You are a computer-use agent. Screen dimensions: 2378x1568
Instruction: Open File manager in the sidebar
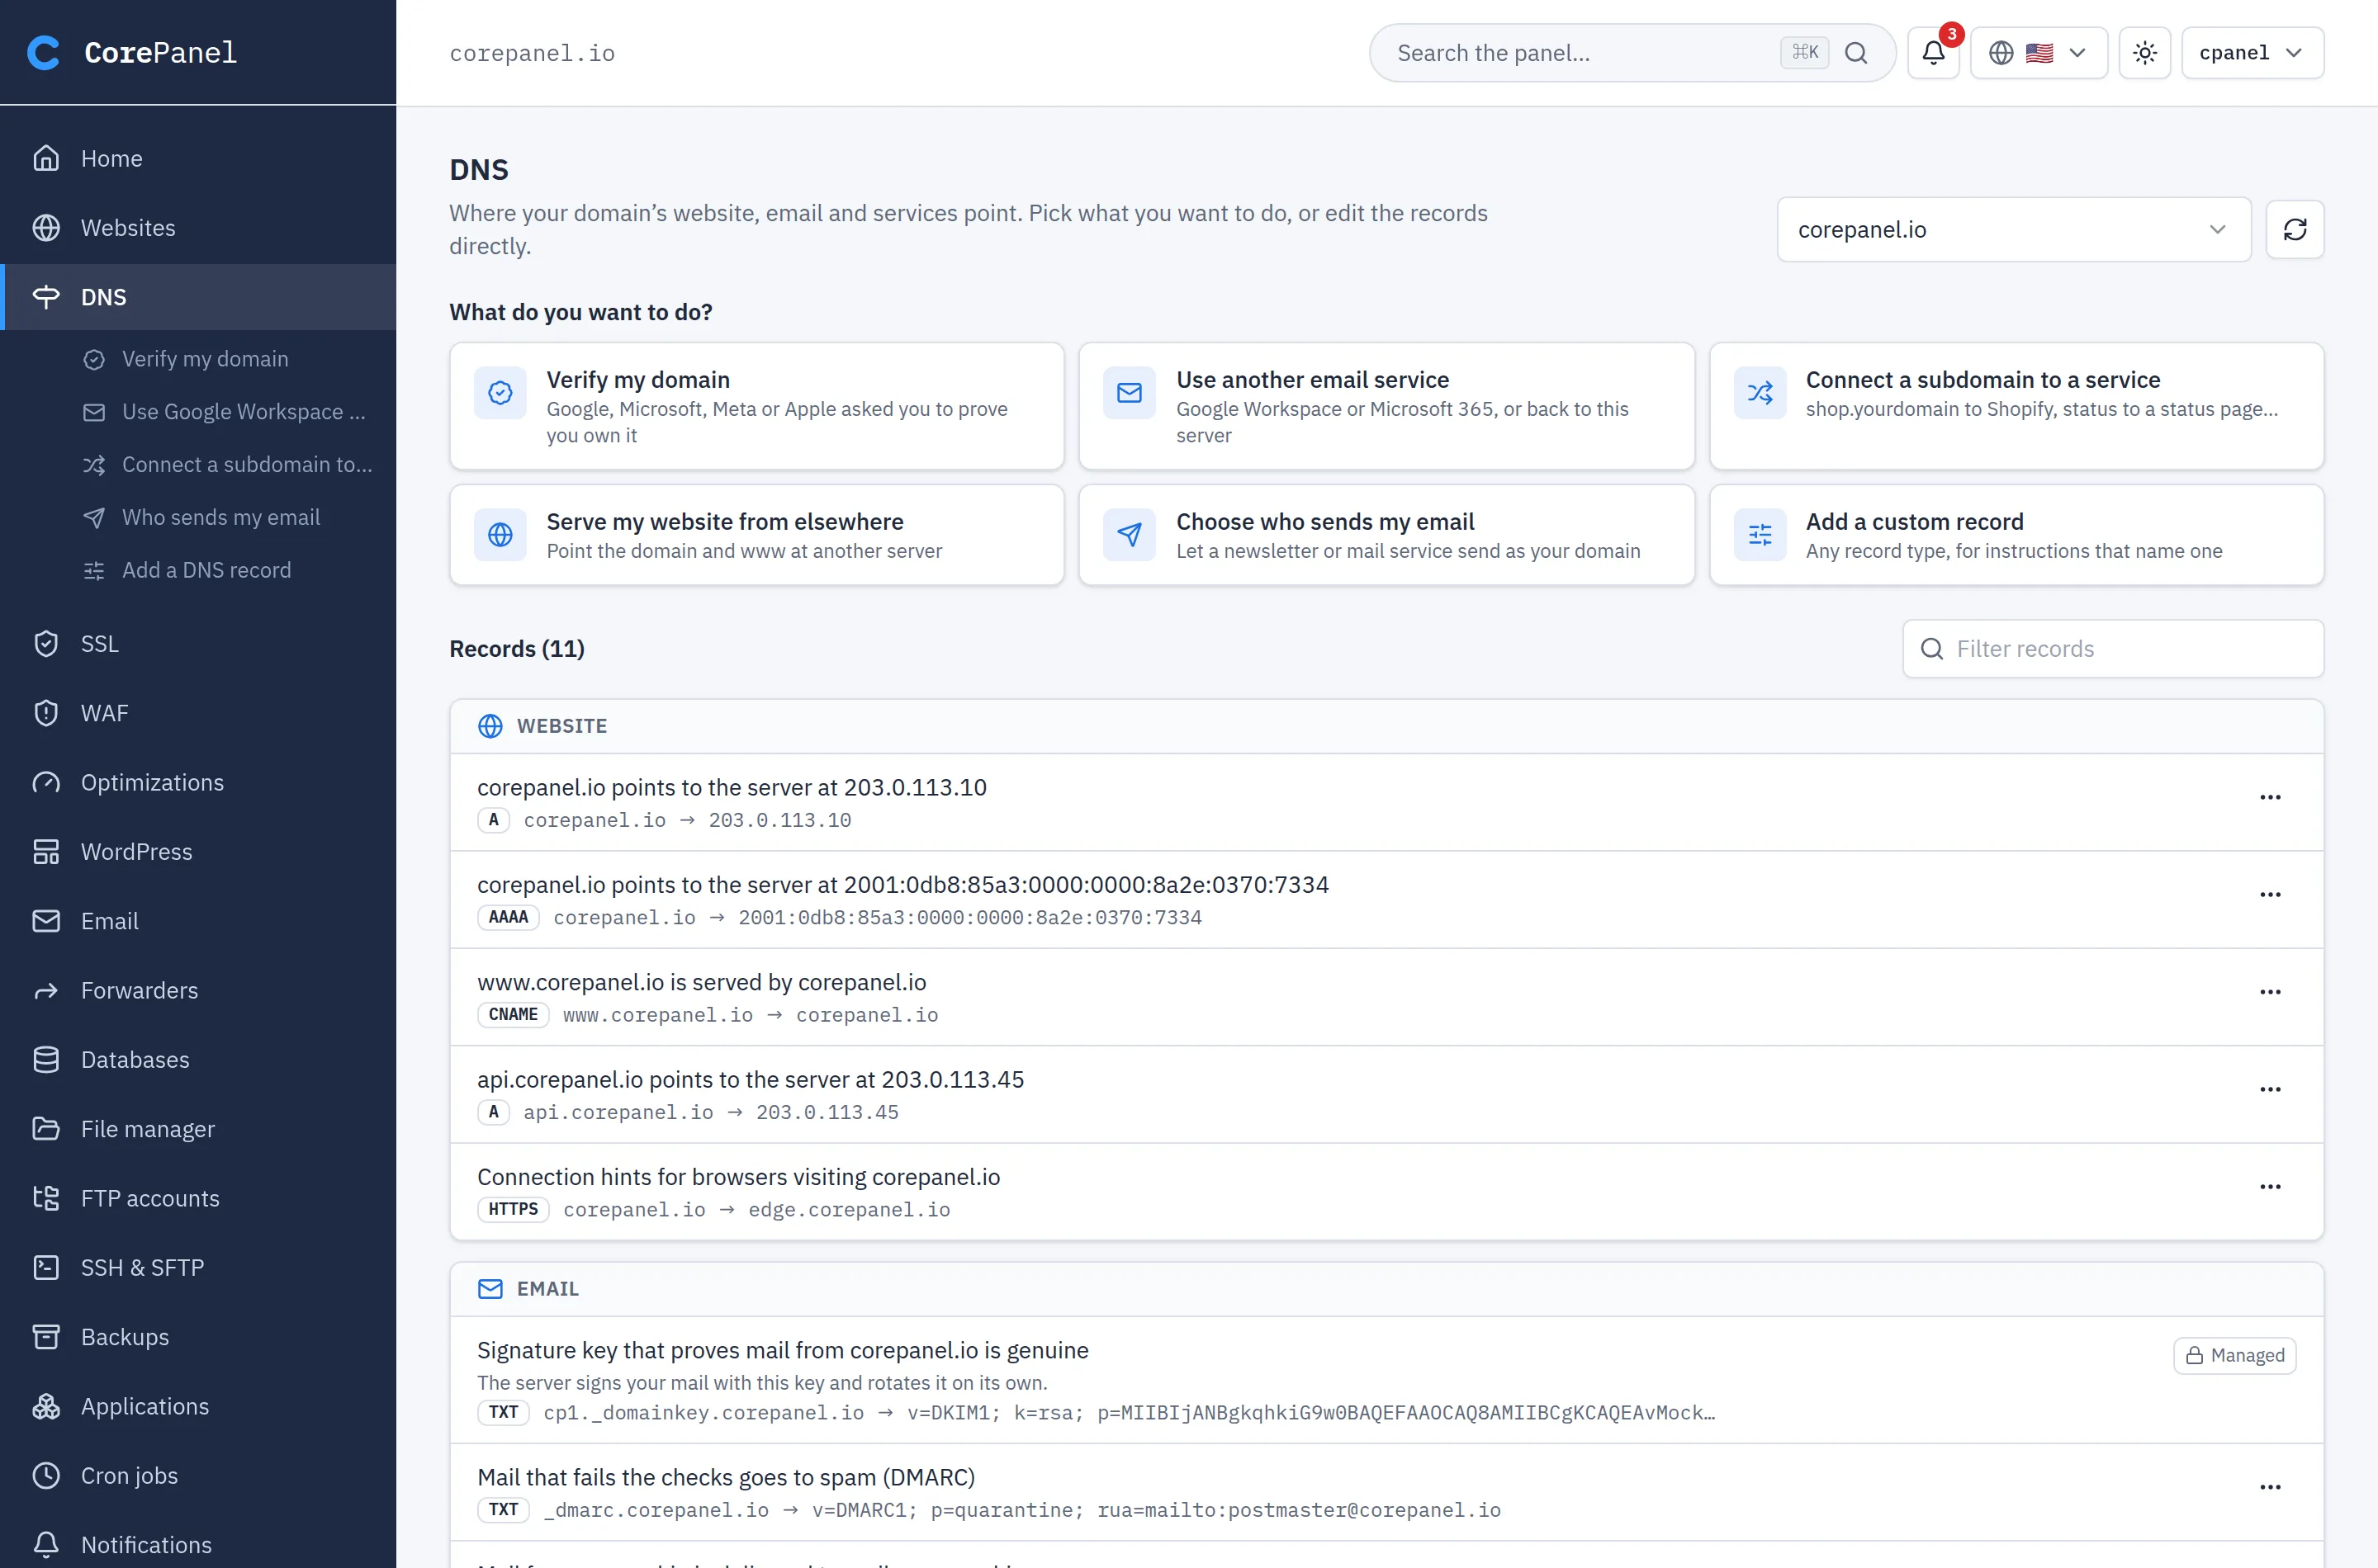(x=198, y=1129)
